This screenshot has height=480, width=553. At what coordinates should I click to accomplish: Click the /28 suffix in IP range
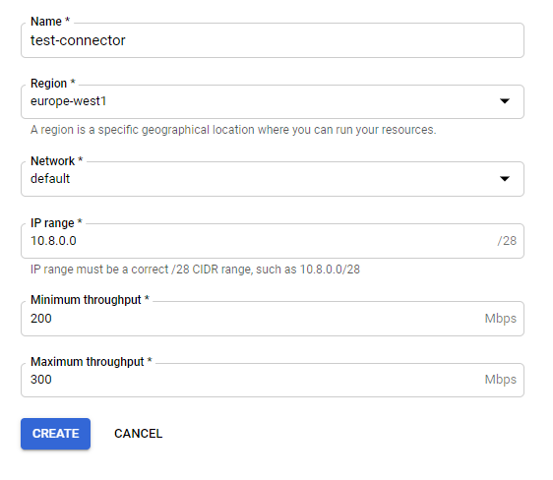tap(507, 241)
